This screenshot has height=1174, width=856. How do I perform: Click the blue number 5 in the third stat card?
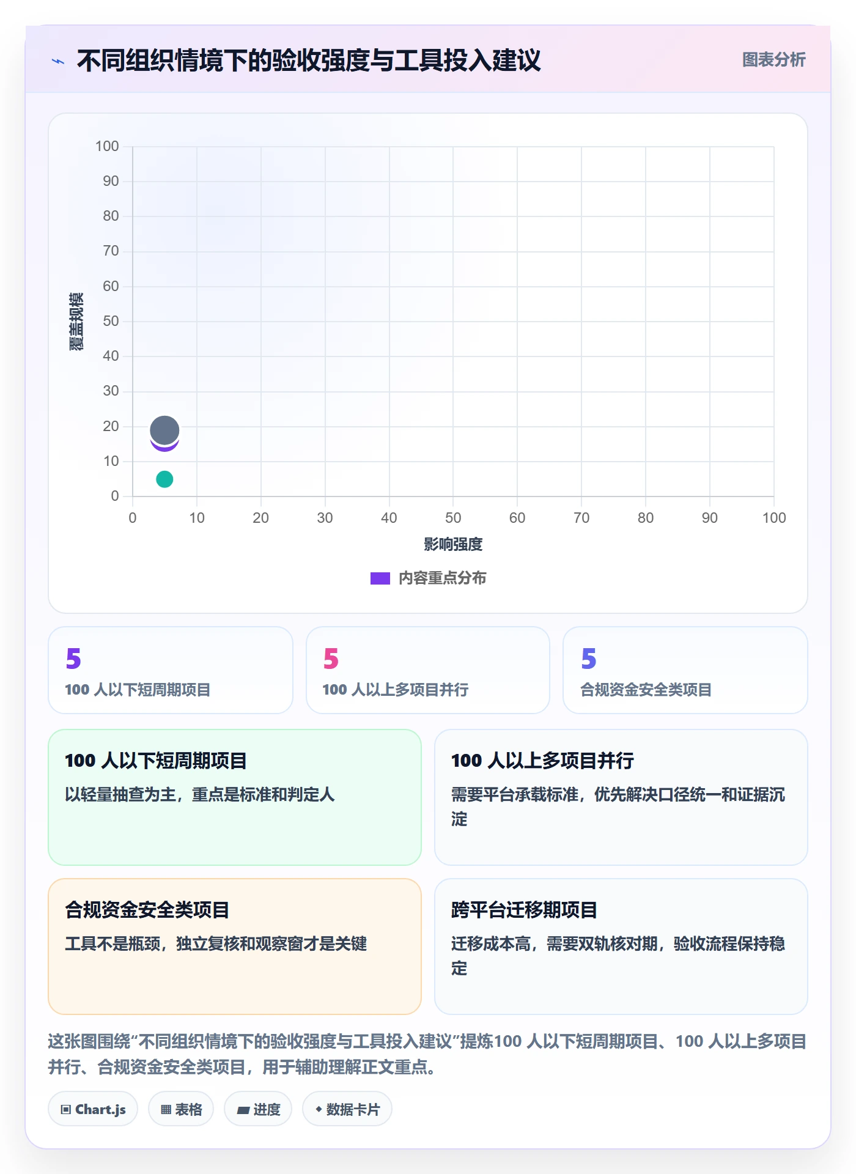pos(588,659)
